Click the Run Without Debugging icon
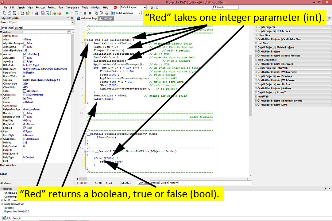 tap(77, 13)
